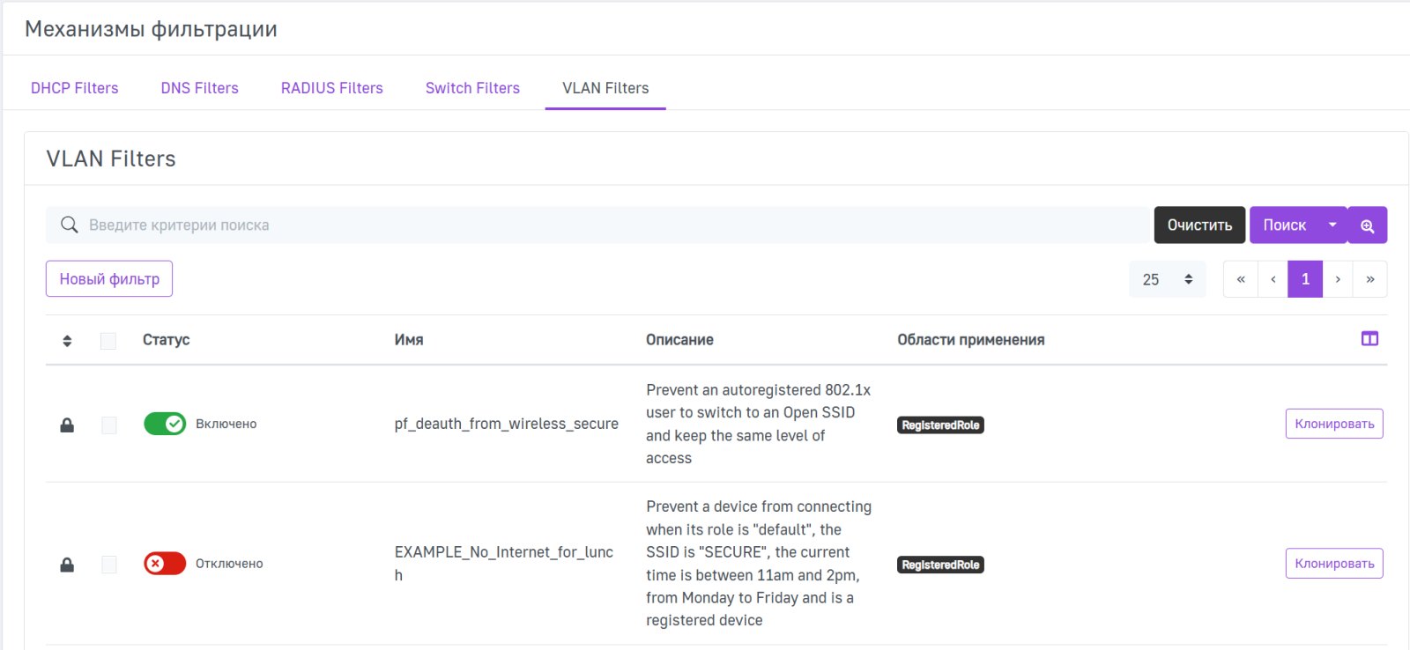The height and width of the screenshot is (650, 1410).
Task: Open the page size dropdown showing 25
Action: pyautogui.click(x=1167, y=279)
